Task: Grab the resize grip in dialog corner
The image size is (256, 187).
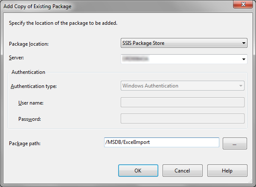Action: 250,181
